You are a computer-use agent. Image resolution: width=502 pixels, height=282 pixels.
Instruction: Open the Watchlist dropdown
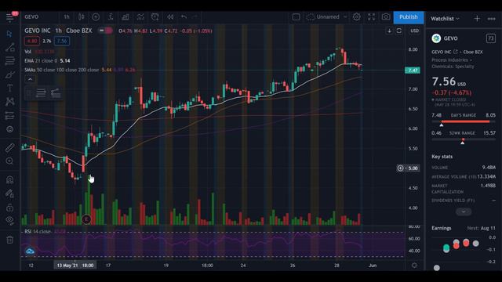445,19
